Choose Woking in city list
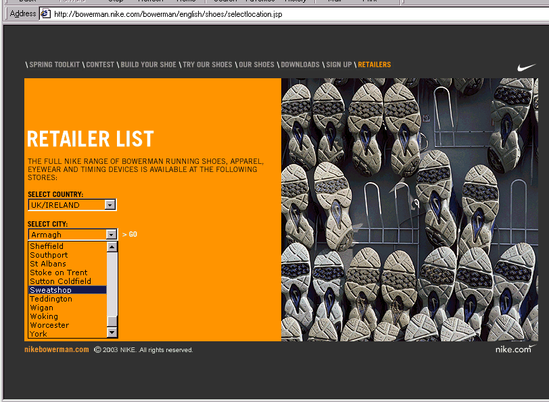The image size is (549, 402). click(68, 316)
